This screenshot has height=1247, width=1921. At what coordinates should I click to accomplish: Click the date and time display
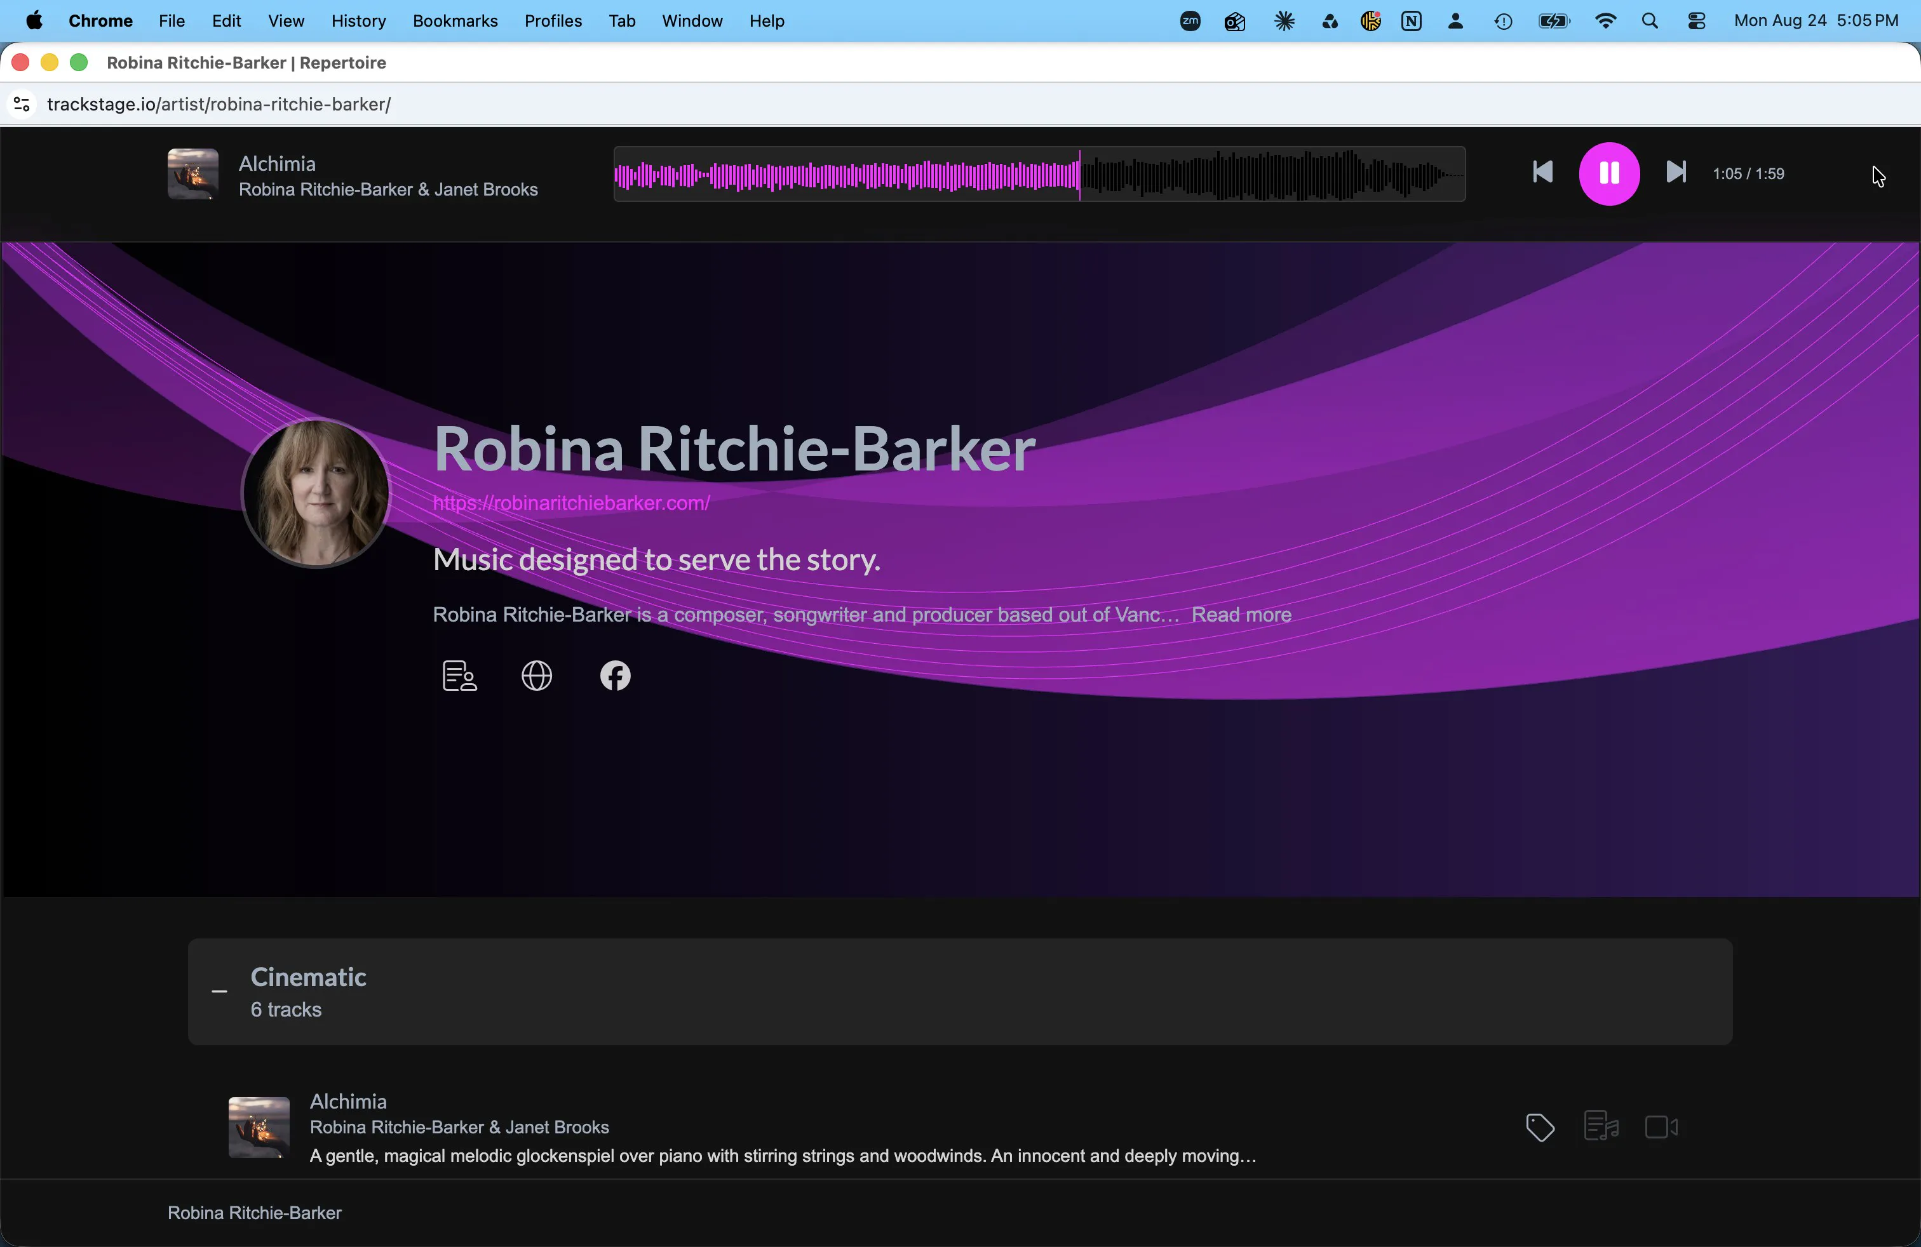click(1816, 21)
